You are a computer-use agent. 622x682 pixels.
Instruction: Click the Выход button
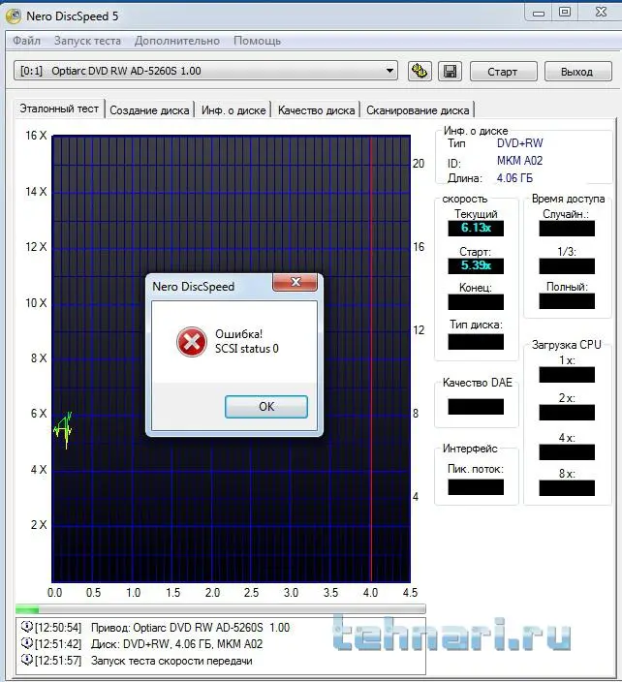pyautogui.click(x=577, y=72)
